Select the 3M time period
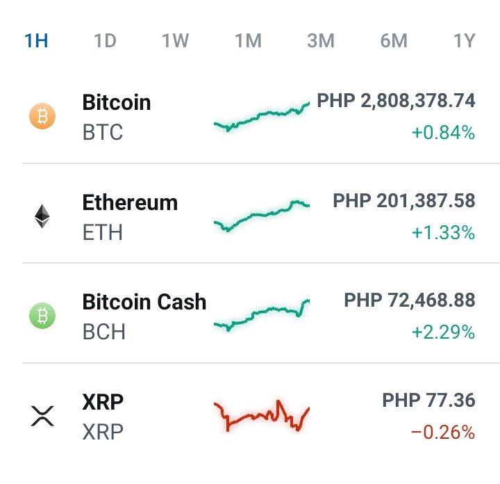Screen dimensions: 500x484 coord(321,40)
